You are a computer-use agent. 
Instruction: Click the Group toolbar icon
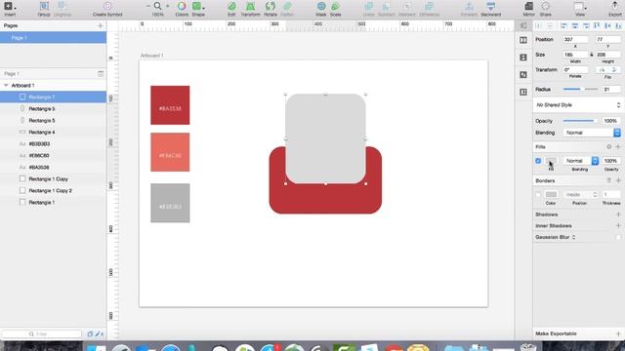pos(44,6)
